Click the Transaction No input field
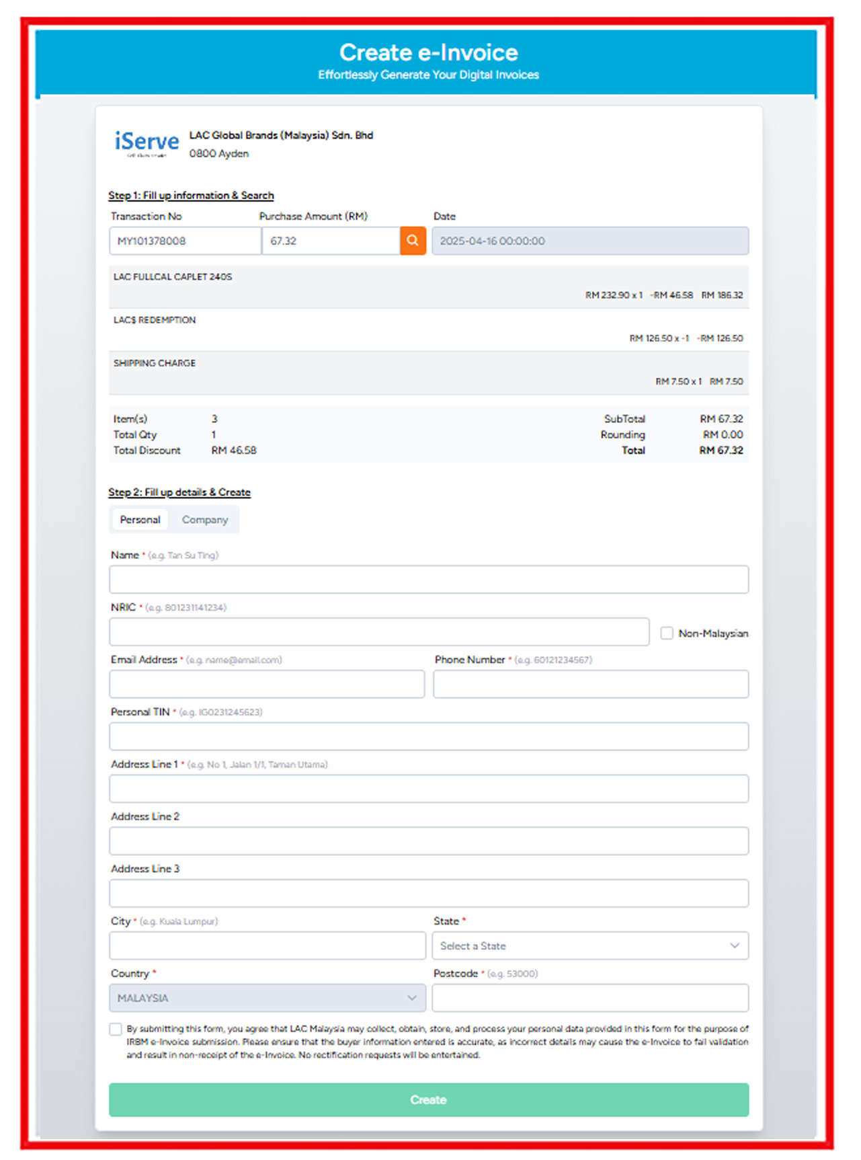 (184, 241)
